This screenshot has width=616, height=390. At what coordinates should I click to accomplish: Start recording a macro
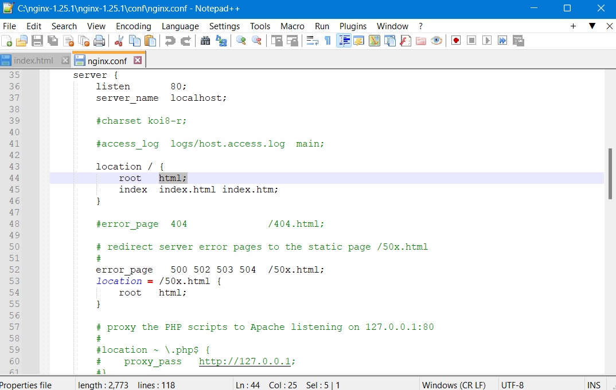(456, 40)
